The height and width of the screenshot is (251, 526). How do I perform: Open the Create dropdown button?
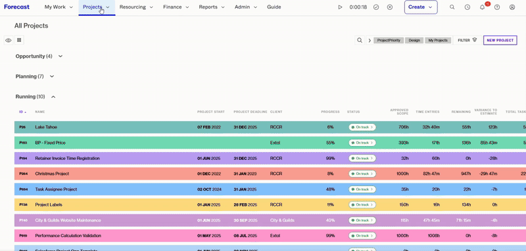(421, 7)
